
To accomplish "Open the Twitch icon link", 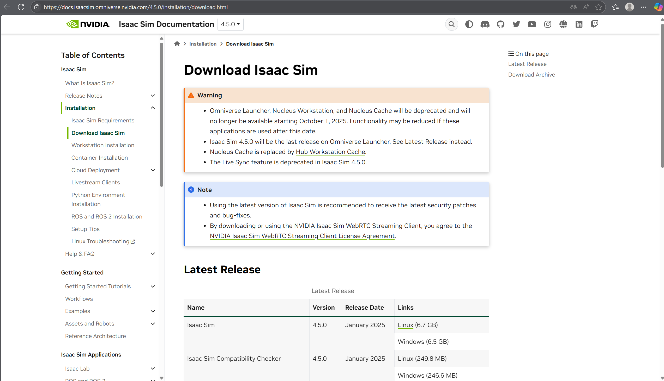I will (595, 24).
